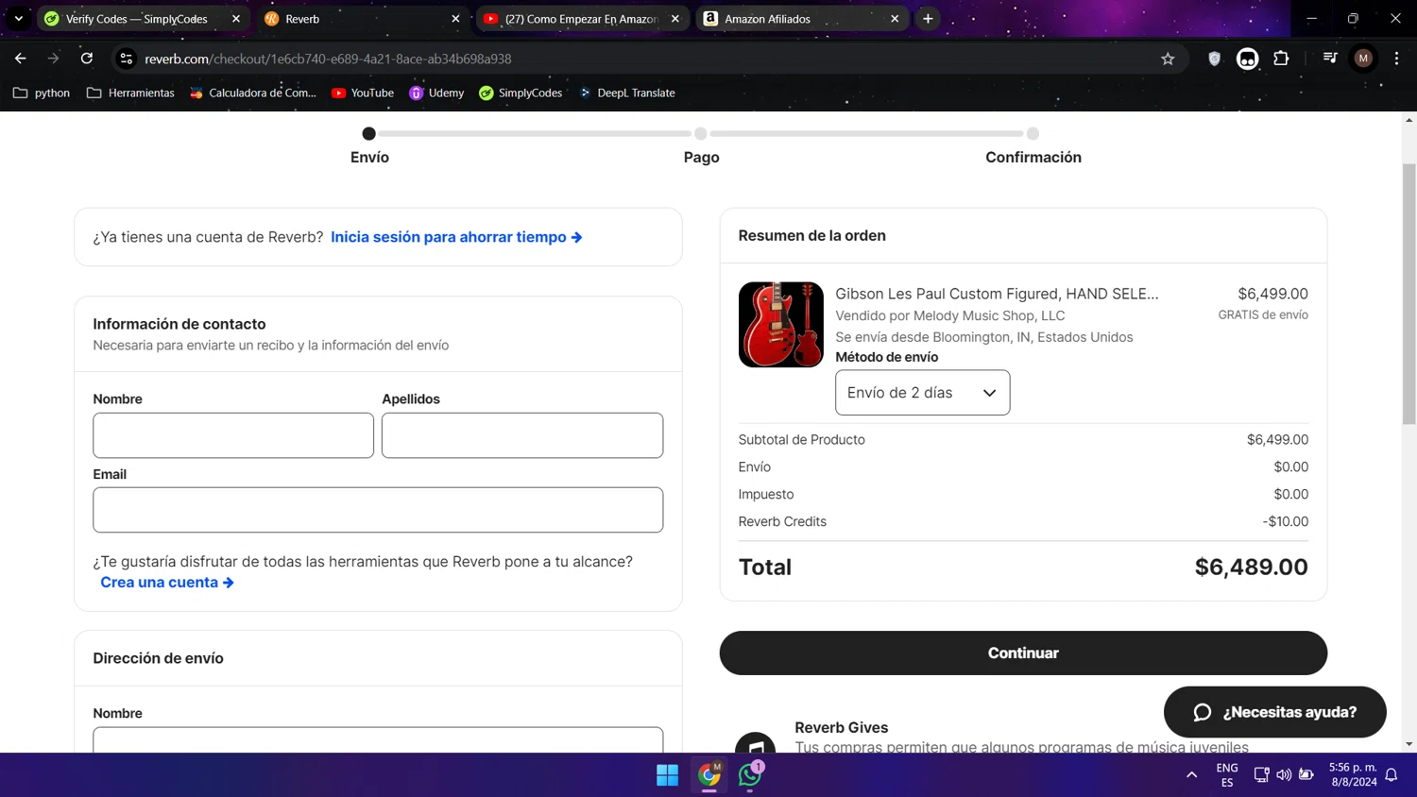Click the browser back arrow

tap(20, 59)
